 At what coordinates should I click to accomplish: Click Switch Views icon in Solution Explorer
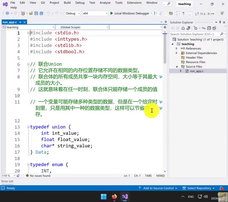coord(188,28)
